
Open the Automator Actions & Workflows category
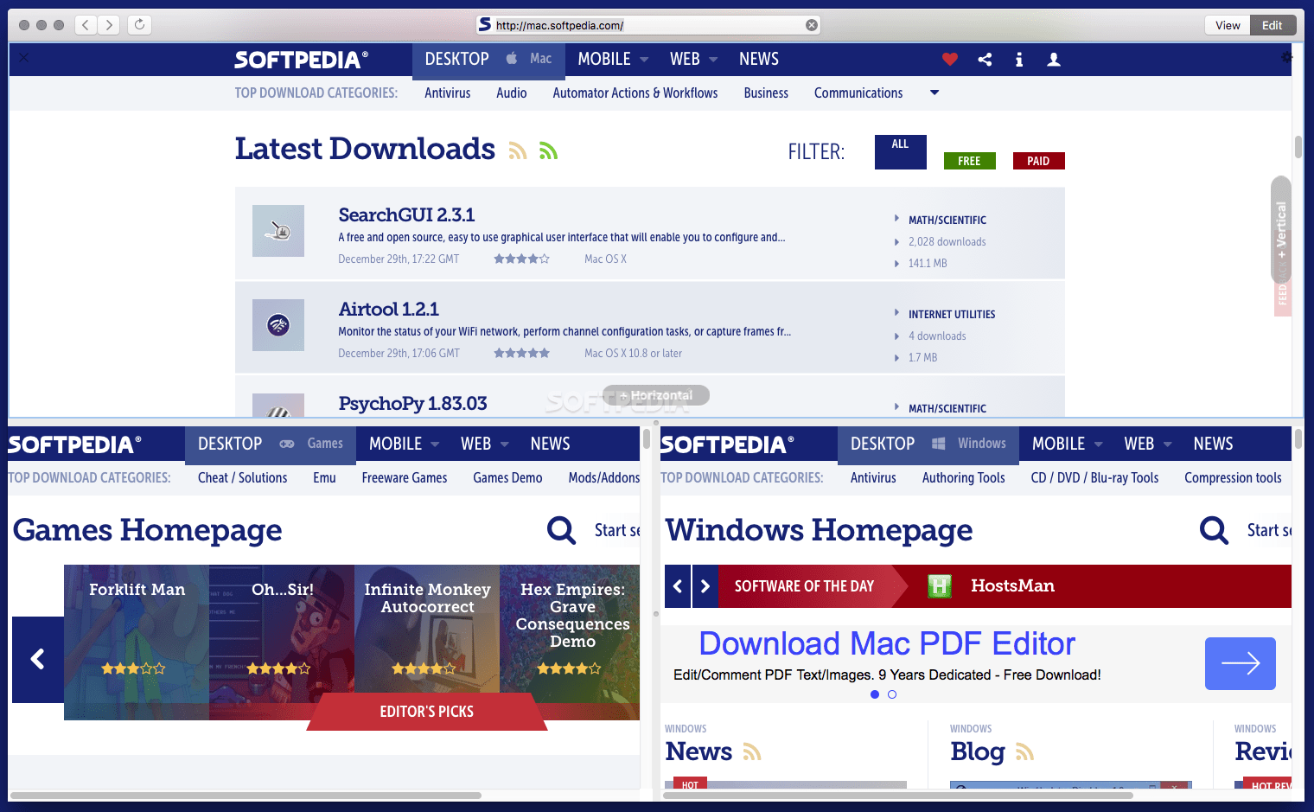click(635, 93)
